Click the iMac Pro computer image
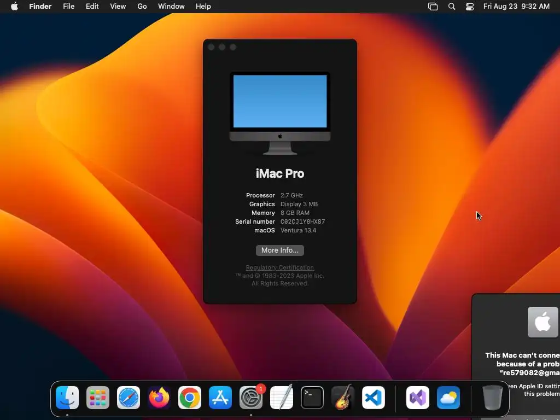Viewport: 560px width, 420px height. coord(280,113)
